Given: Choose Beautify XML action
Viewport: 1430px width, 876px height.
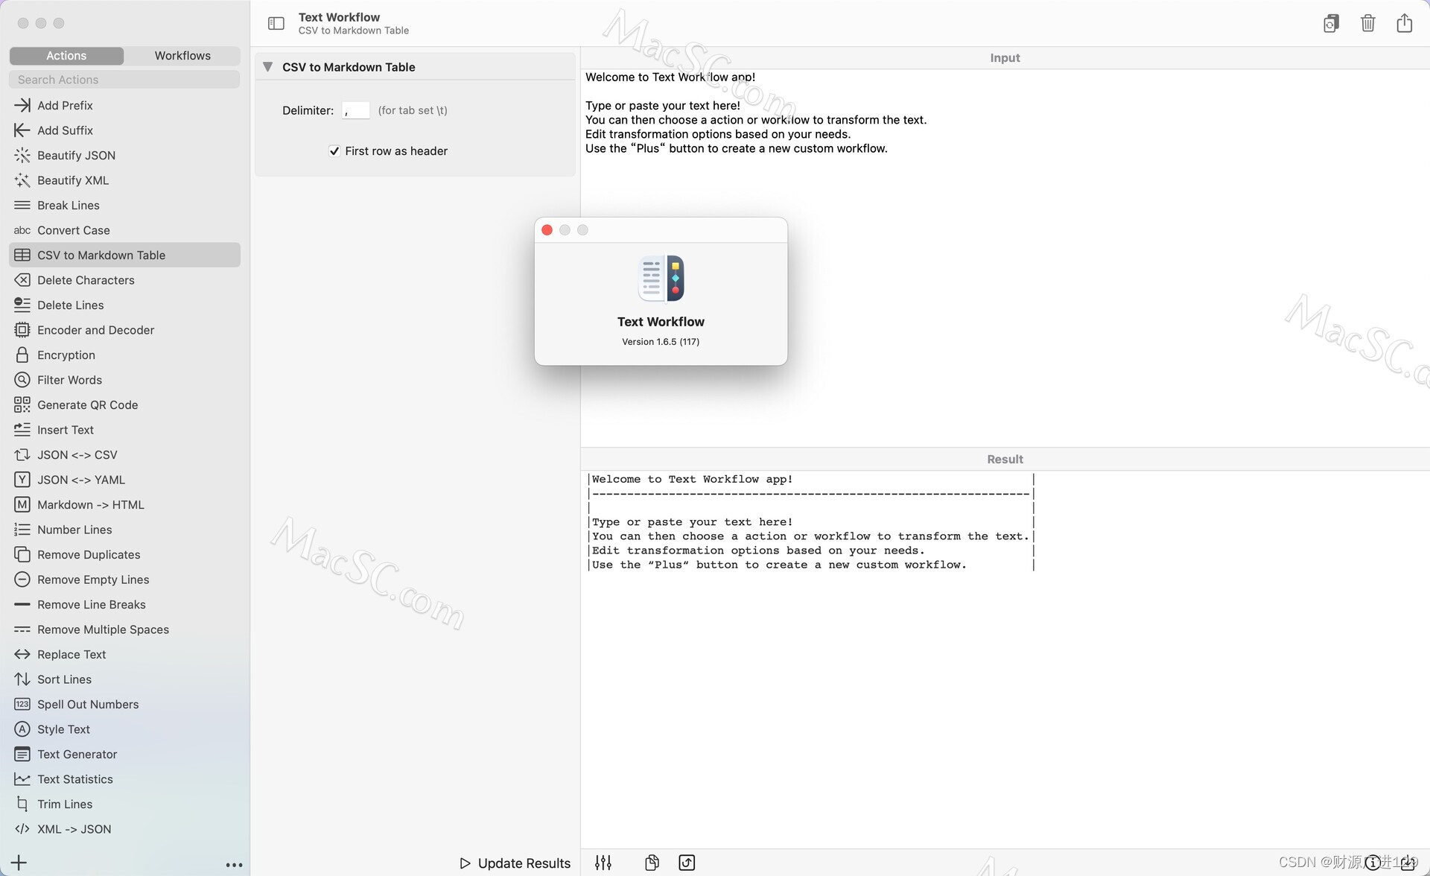Looking at the screenshot, I should pyautogui.click(x=124, y=180).
